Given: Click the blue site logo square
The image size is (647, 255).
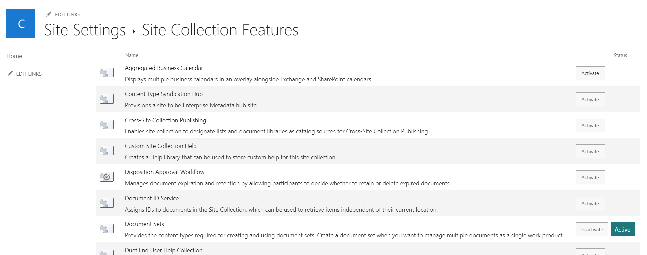Looking at the screenshot, I should 20,23.
